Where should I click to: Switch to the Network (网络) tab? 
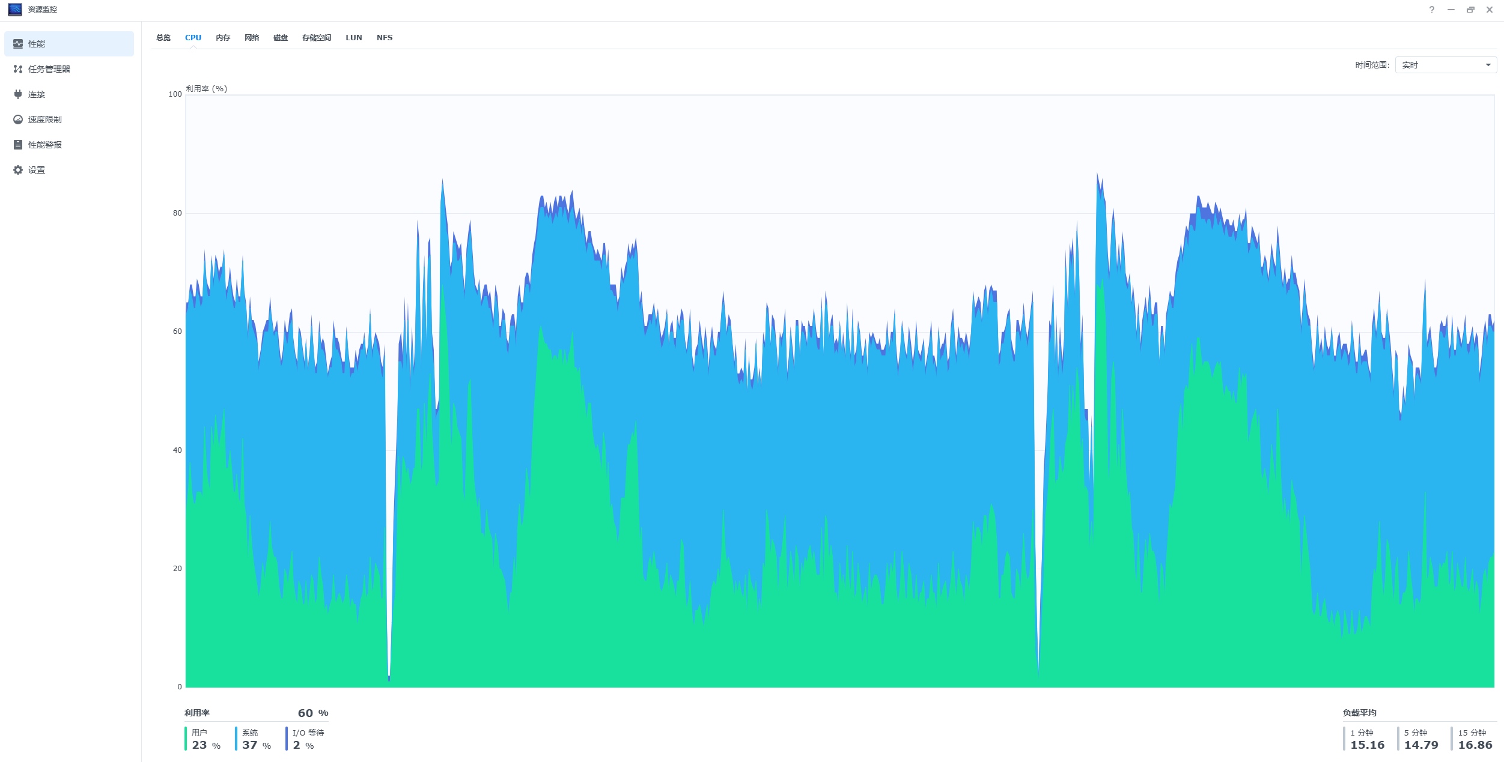252,37
